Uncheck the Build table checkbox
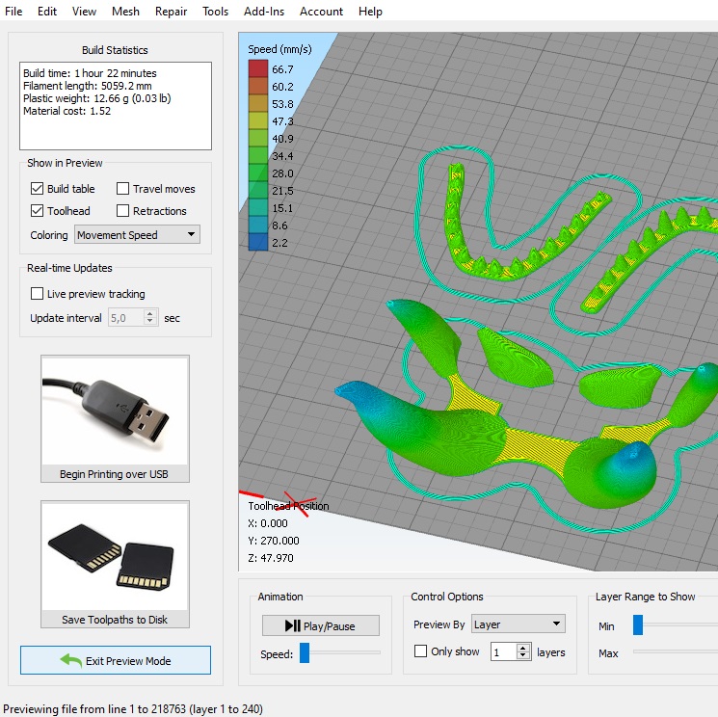The width and height of the screenshot is (718, 717). point(37,189)
